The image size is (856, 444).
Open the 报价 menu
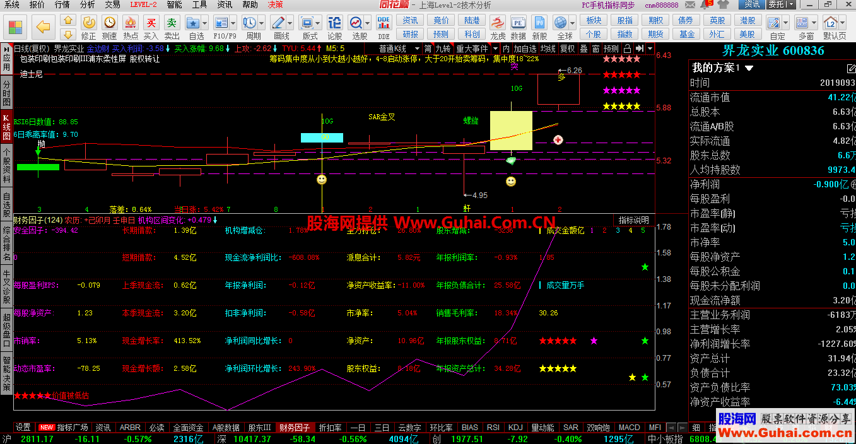pos(37,4)
